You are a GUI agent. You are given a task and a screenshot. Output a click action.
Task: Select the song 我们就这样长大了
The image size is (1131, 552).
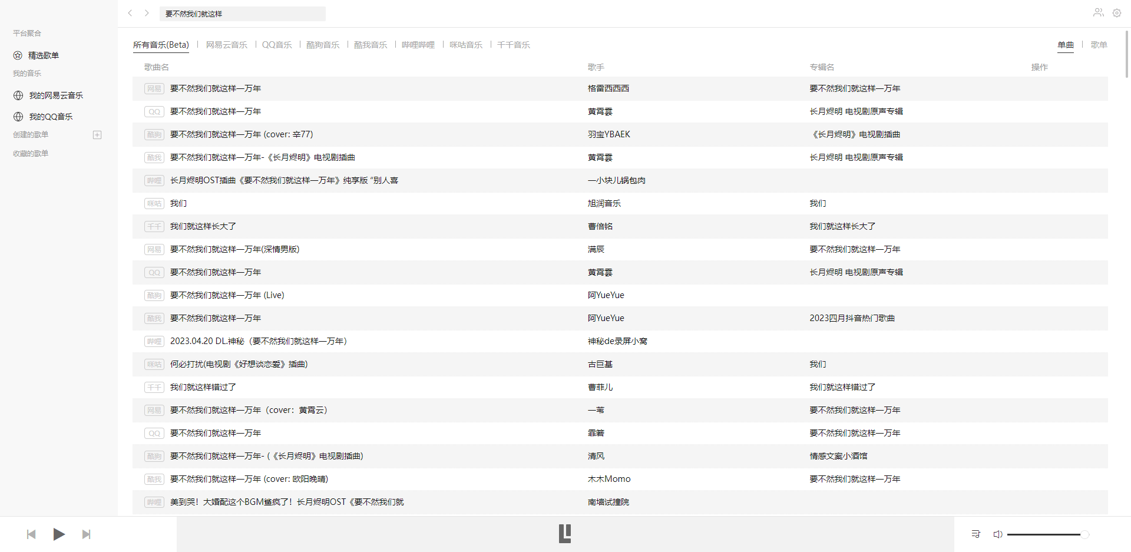point(202,226)
